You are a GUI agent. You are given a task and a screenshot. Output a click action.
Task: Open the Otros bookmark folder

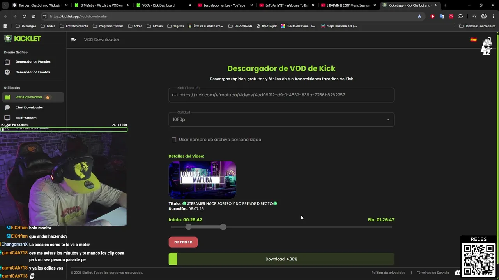coord(135,26)
